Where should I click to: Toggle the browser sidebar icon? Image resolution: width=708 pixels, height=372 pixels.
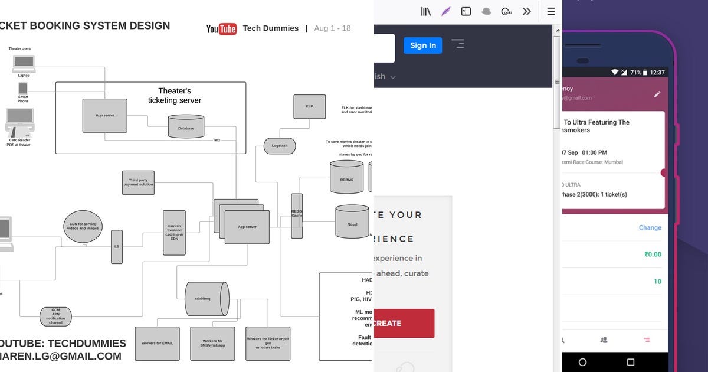(466, 11)
